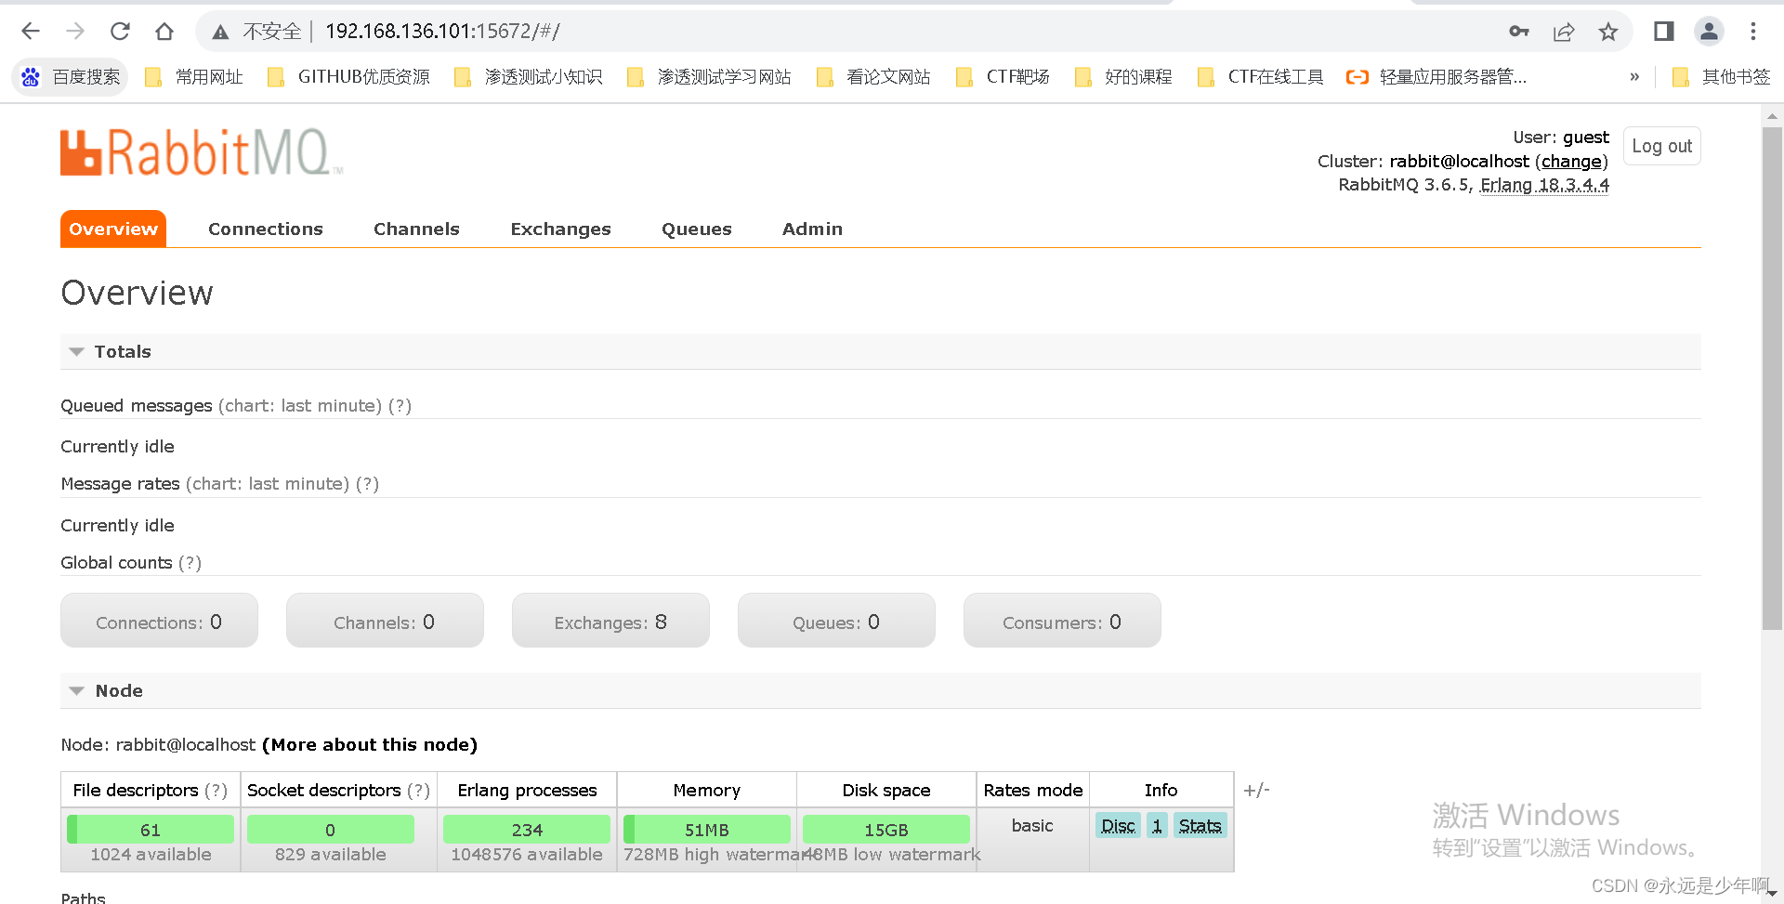
Task: Switch to the Exchanges tab
Action: coord(560,229)
